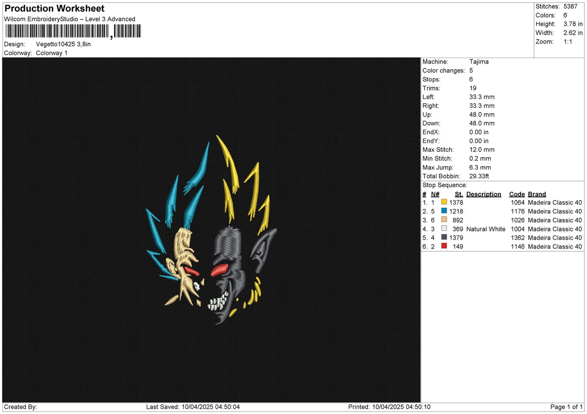The height and width of the screenshot is (414, 587).
Task: Click the 'Right:' row value 33.3 mm
Action: click(482, 105)
